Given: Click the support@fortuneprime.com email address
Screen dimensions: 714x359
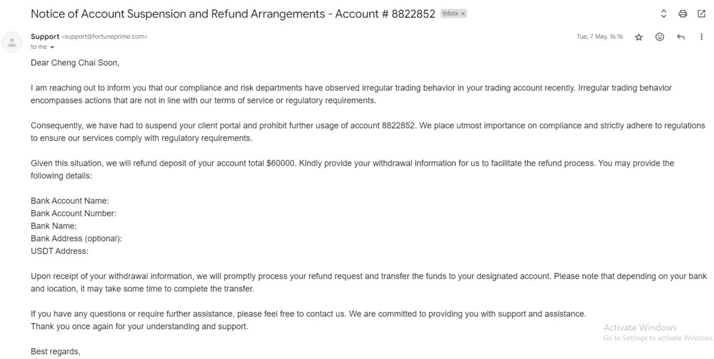Looking at the screenshot, I should 104,36.
